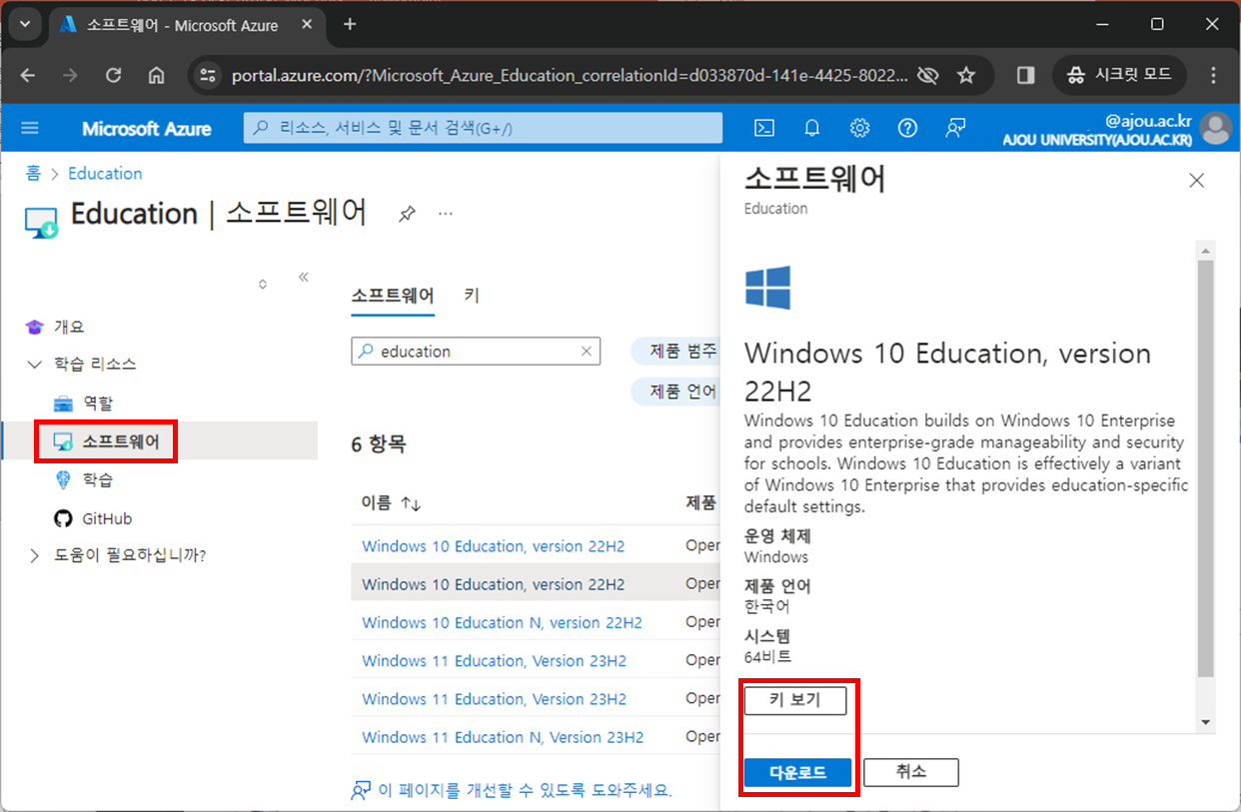Click 이 페이지를 개선할 수 있도록 도와주세요 link
Viewport: 1241px width, 812px height.
coord(525,790)
